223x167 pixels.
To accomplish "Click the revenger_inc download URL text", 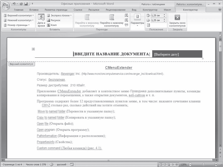I will 123,74.
